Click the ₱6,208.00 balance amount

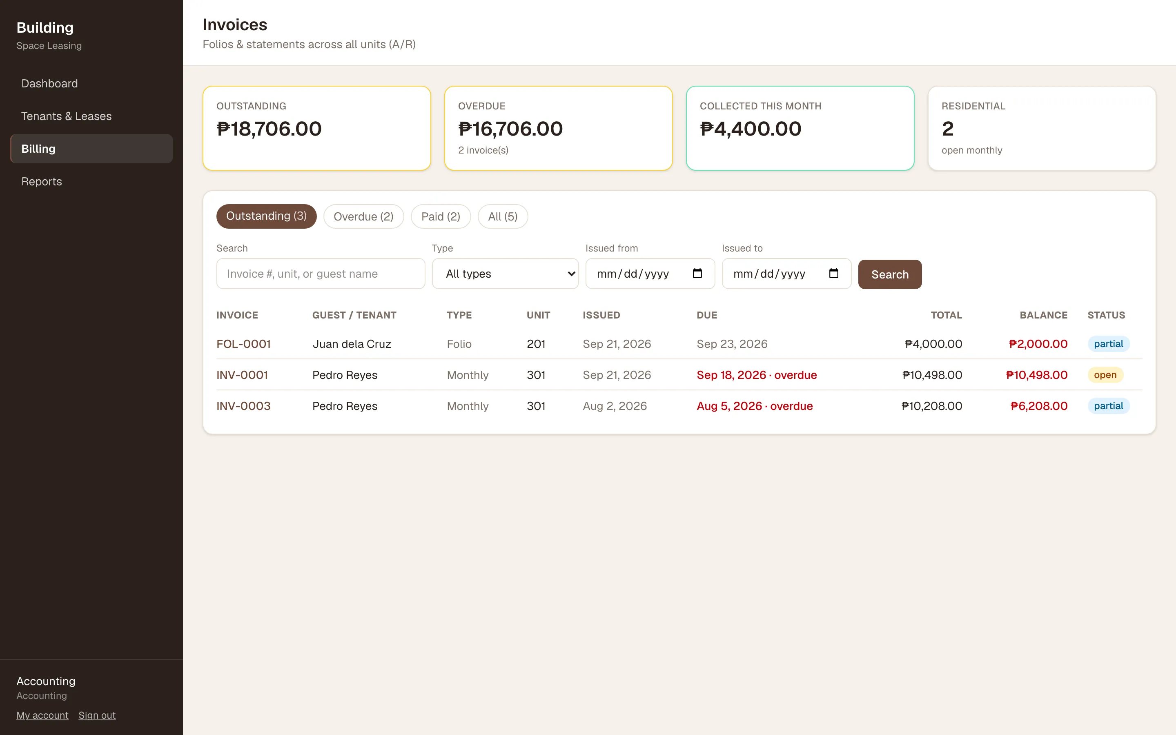tap(1039, 406)
